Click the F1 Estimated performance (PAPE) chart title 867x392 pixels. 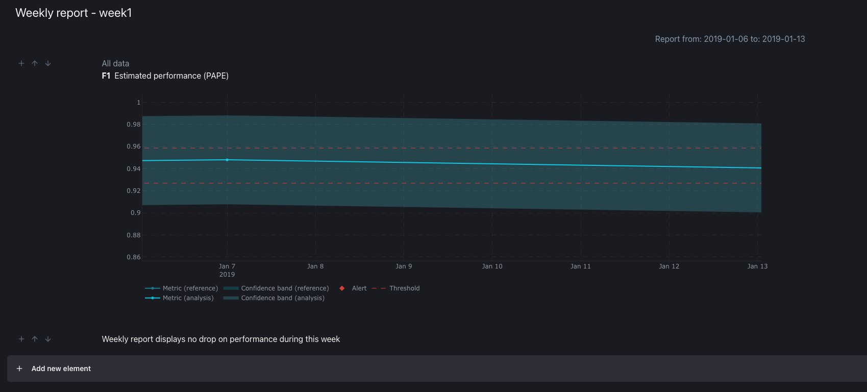165,76
